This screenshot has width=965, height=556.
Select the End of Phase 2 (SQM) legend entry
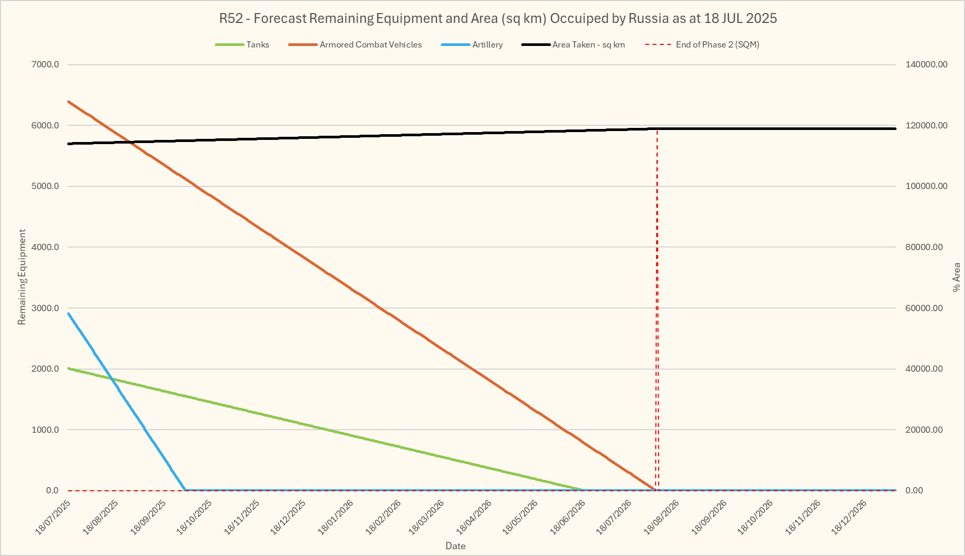717,45
